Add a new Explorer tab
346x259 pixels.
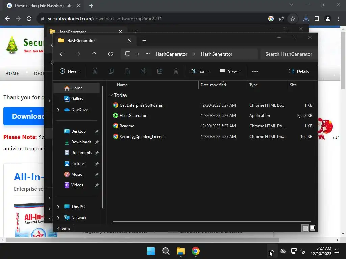click(144, 41)
